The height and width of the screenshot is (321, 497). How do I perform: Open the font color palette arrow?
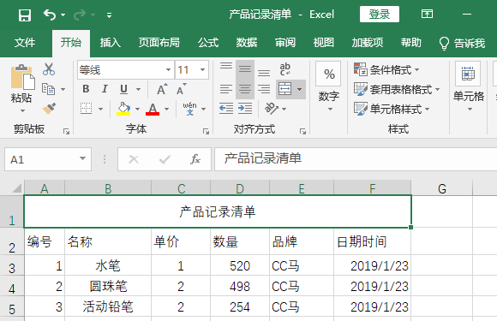(167, 109)
